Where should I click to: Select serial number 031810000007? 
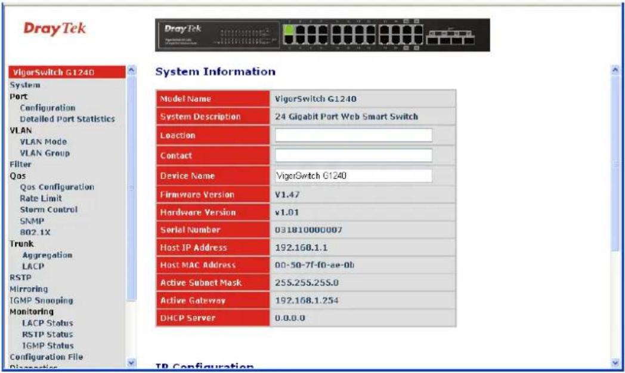tap(308, 230)
